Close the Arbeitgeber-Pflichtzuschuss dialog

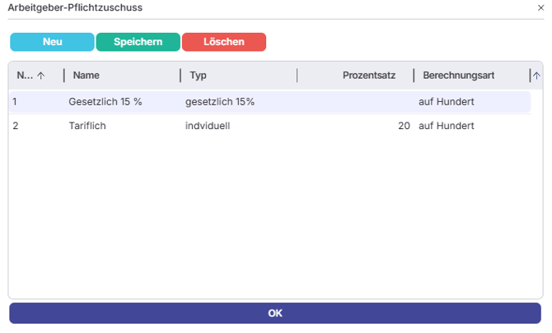[x=540, y=7]
